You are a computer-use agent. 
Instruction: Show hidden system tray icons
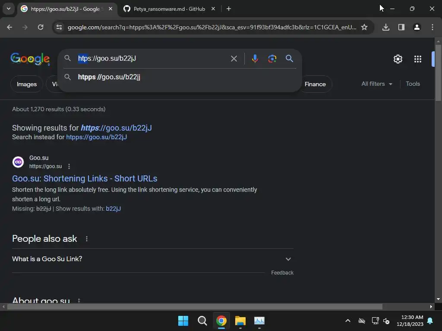point(348,321)
